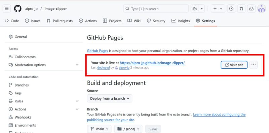
Task: Switch to the Projects tab
Action: (112, 21)
